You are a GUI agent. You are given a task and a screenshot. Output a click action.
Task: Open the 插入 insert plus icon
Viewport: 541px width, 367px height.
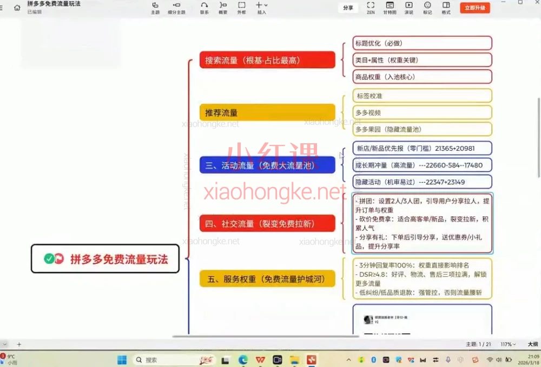pos(259,5)
